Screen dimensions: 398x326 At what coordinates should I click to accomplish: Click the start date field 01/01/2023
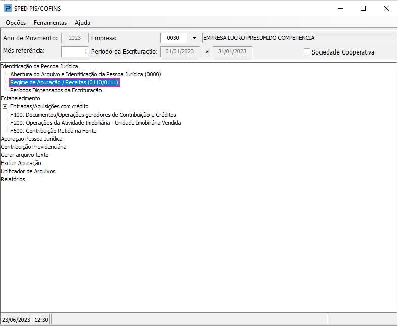[180, 52]
